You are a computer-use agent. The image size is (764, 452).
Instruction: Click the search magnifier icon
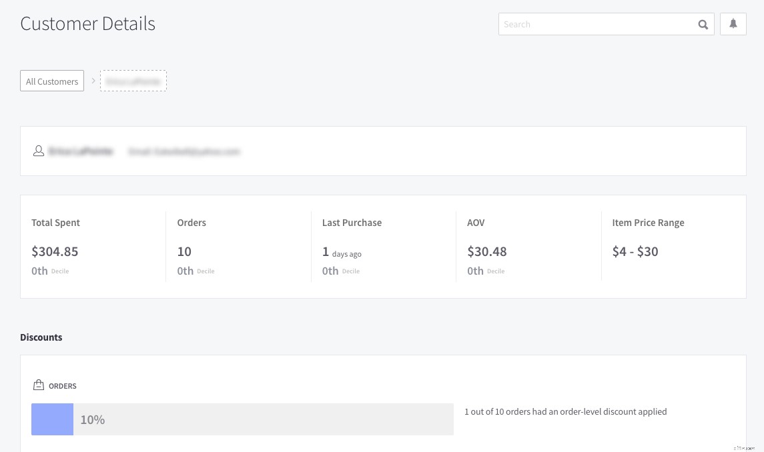[703, 24]
